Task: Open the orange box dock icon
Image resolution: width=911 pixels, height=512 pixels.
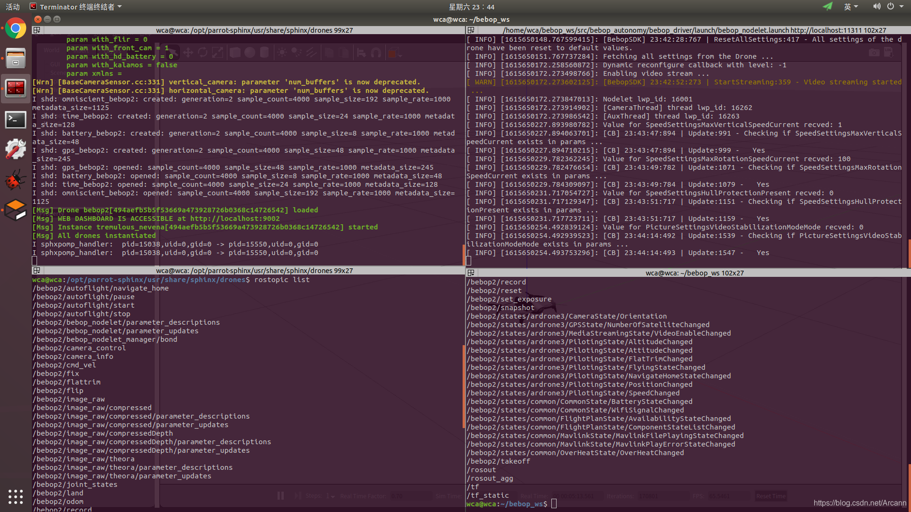Action: click(16, 210)
